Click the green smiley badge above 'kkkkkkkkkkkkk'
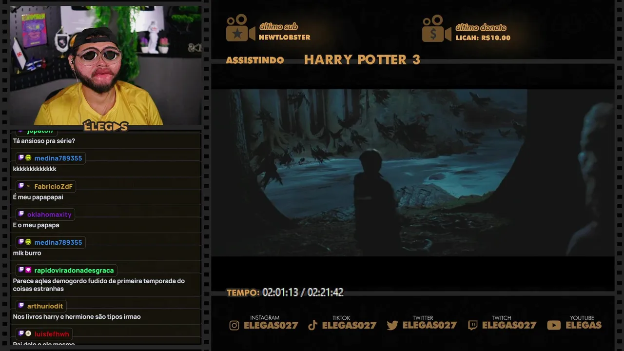 28,158
